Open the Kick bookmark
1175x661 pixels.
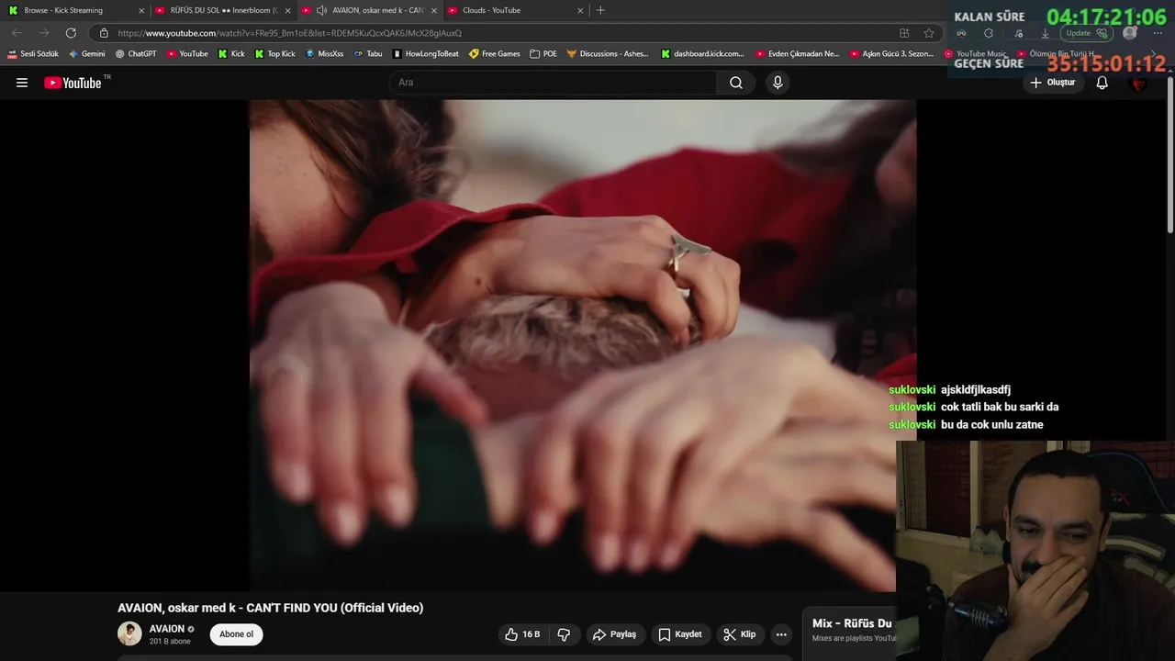coord(231,54)
